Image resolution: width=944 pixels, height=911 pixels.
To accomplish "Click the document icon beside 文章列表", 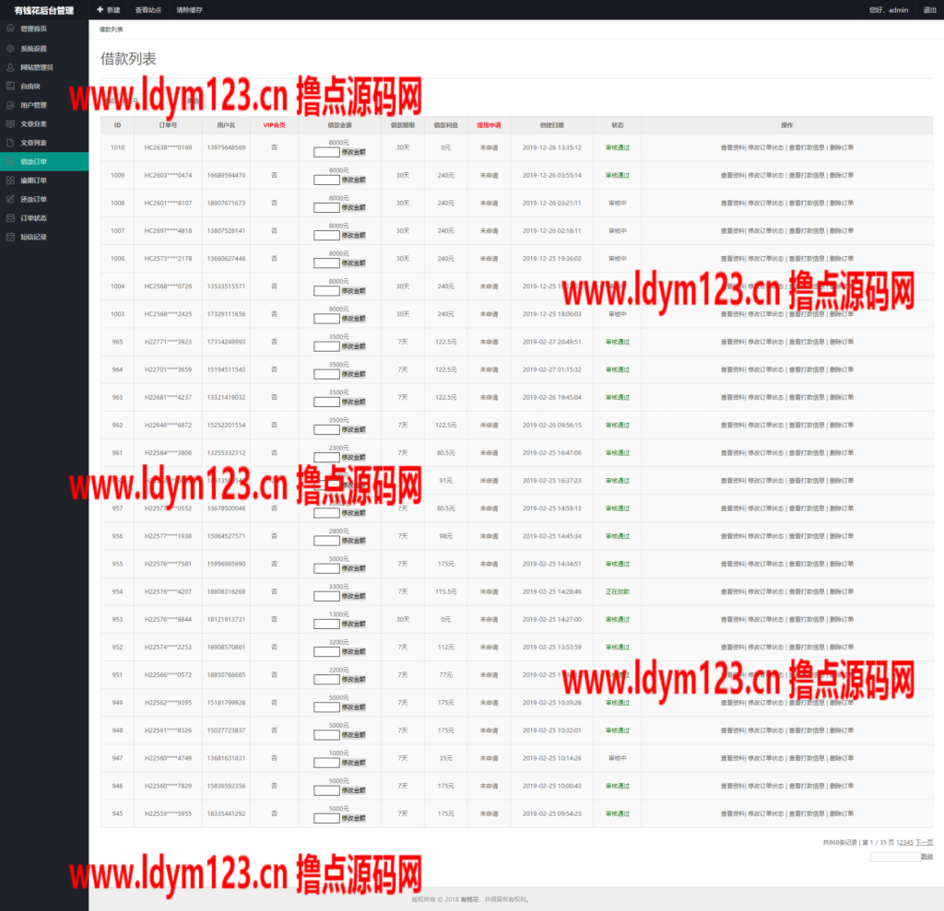I will click(x=10, y=143).
